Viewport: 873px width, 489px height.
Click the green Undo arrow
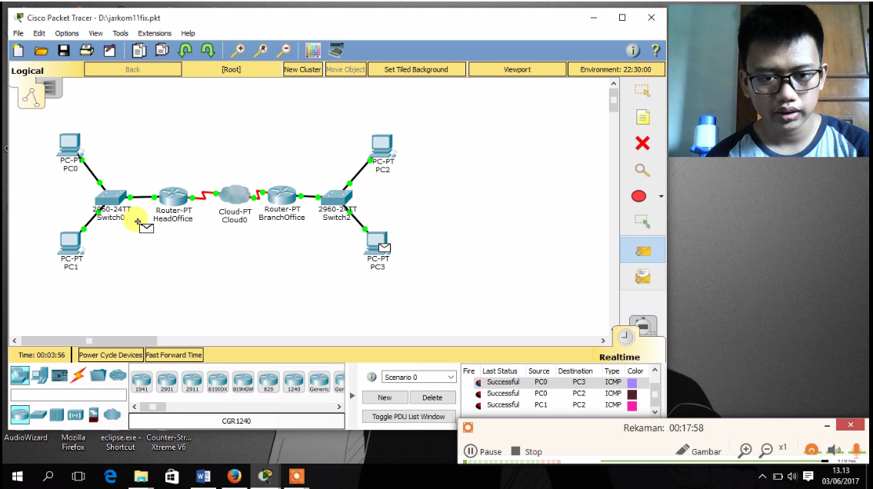(x=185, y=51)
